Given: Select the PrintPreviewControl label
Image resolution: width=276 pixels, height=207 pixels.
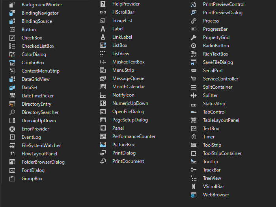Looking at the screenshot, I should point(224,4).
